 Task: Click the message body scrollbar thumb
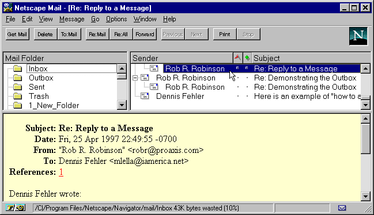366,139
